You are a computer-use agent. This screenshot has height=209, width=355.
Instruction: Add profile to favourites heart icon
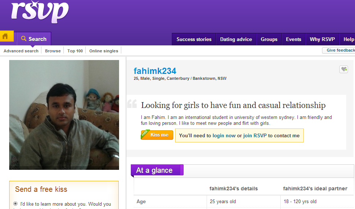[x=343, y=69]
